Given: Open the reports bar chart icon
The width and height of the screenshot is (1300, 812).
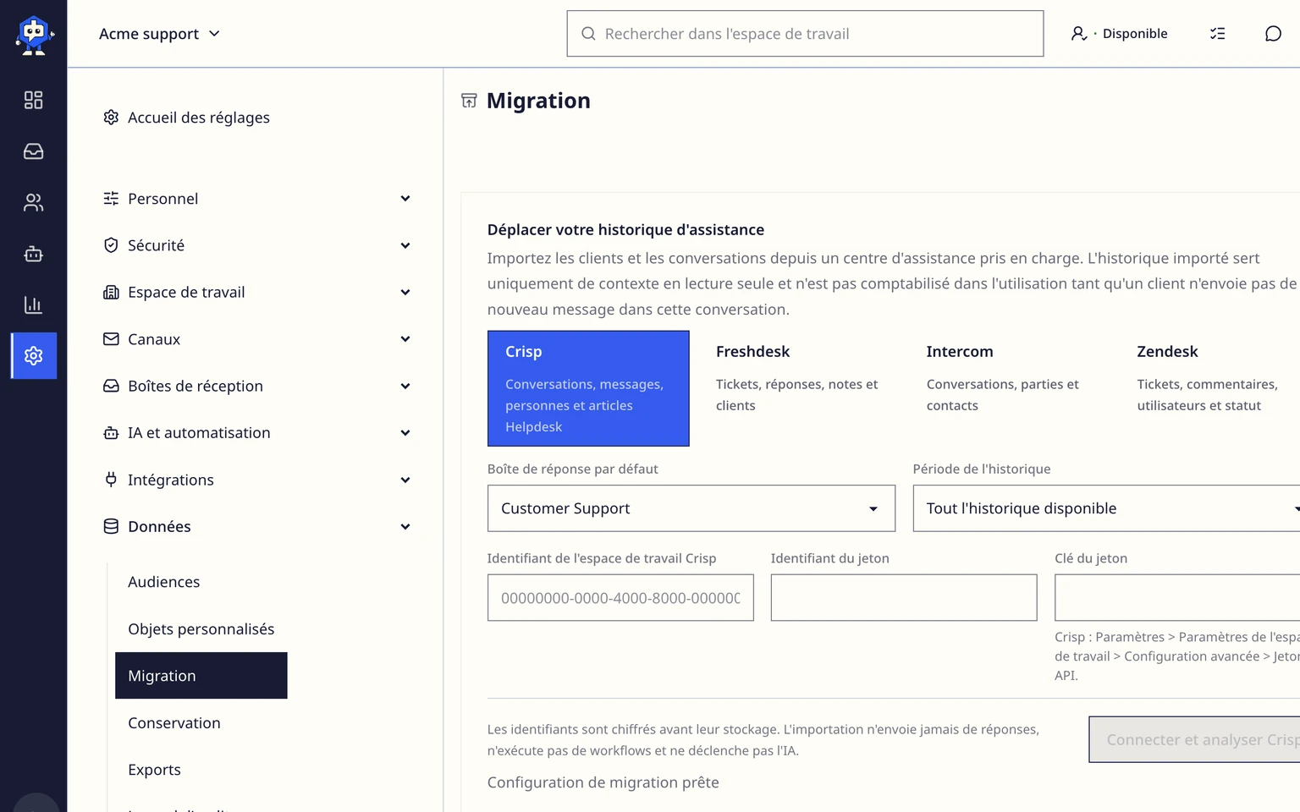Looking at the screenshot, I should (33, 305).
